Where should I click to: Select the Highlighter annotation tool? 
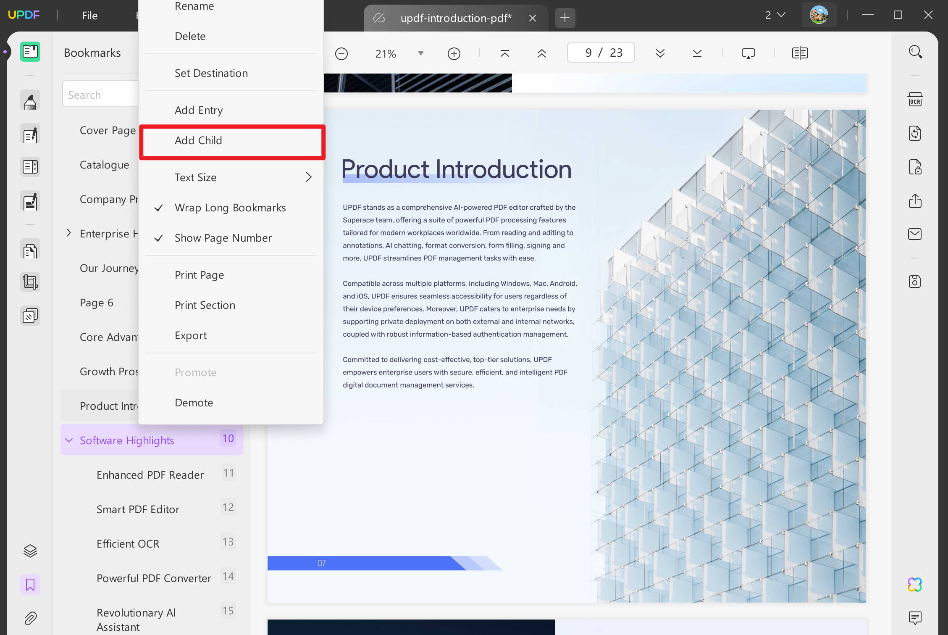(x=30, y=100)
